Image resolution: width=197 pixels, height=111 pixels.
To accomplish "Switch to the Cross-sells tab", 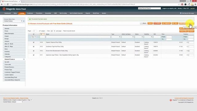I will pyautogui.click(x=14, y=64).
